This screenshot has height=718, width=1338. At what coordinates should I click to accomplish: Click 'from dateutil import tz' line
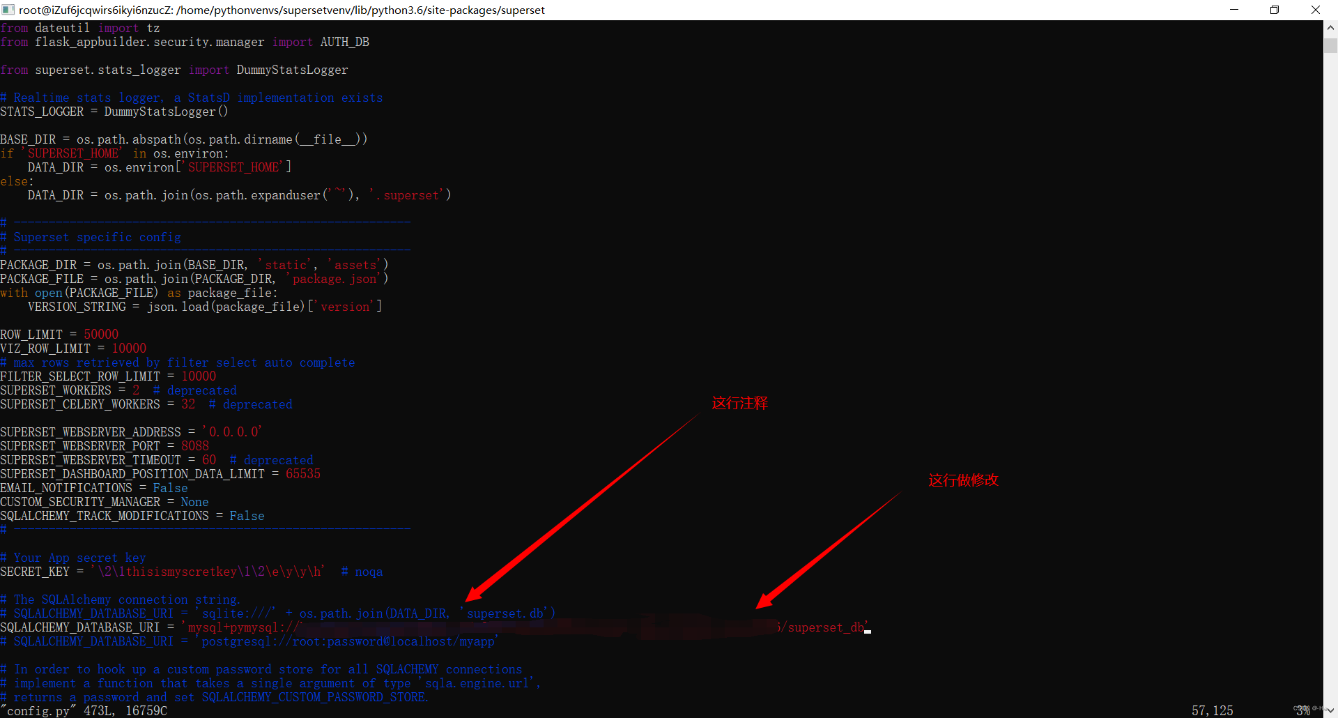pyautogui.click(x=80, y=28)
